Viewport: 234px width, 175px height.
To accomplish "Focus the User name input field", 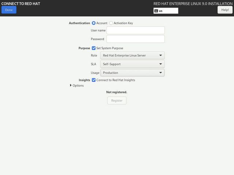I will point(136,30).
